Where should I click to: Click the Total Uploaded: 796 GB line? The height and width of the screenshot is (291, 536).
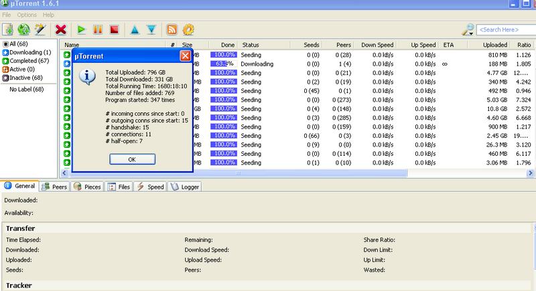(x=135, y=72)
